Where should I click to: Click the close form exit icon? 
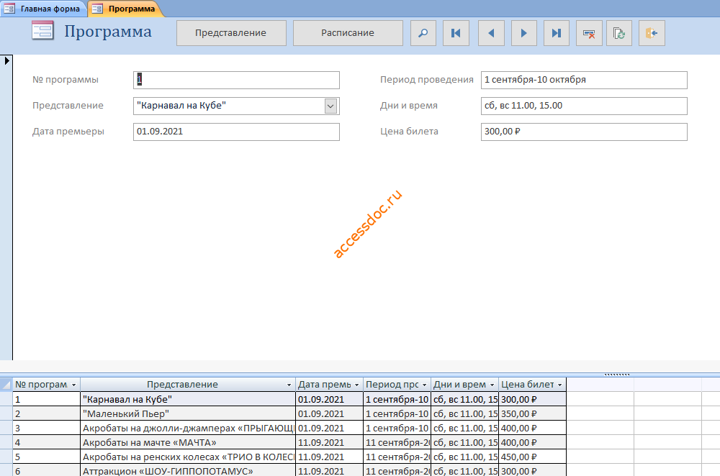coord(652,33)
